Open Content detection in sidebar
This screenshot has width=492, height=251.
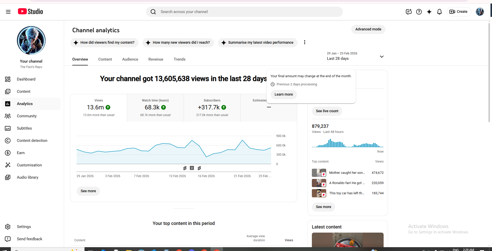point(32,141)
